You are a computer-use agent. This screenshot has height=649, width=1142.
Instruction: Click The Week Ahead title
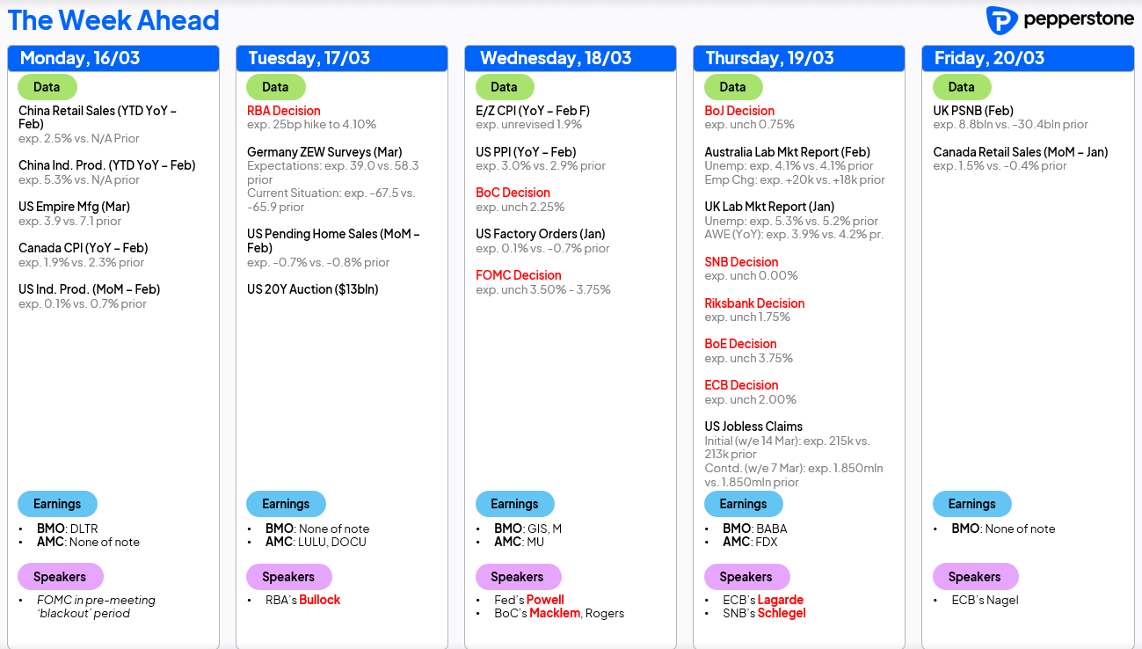click(x=113, y=20)
